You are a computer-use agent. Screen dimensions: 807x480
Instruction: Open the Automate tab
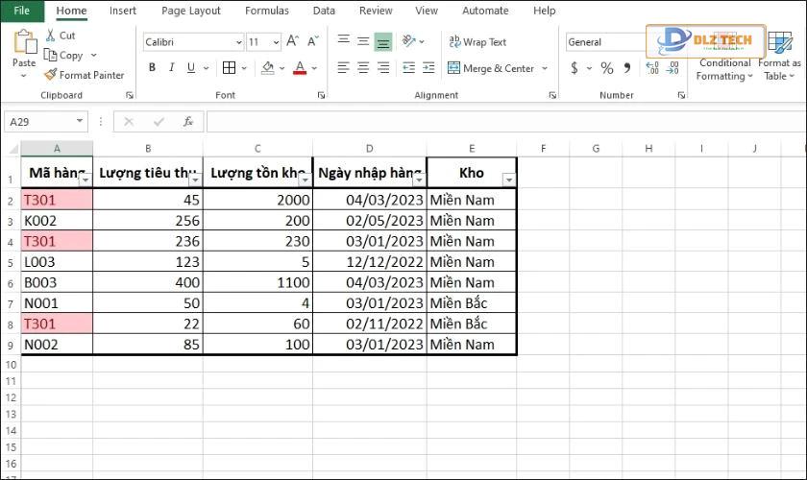coord(485,11)
